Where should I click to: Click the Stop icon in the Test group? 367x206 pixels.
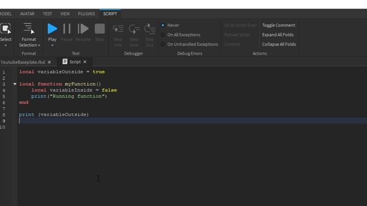pos(100,29)
